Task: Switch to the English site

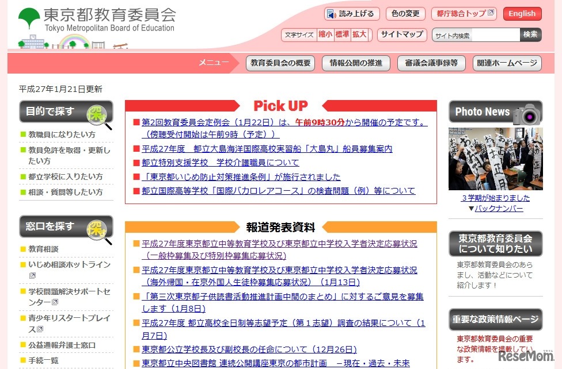Action: click(x=522, y=14)
